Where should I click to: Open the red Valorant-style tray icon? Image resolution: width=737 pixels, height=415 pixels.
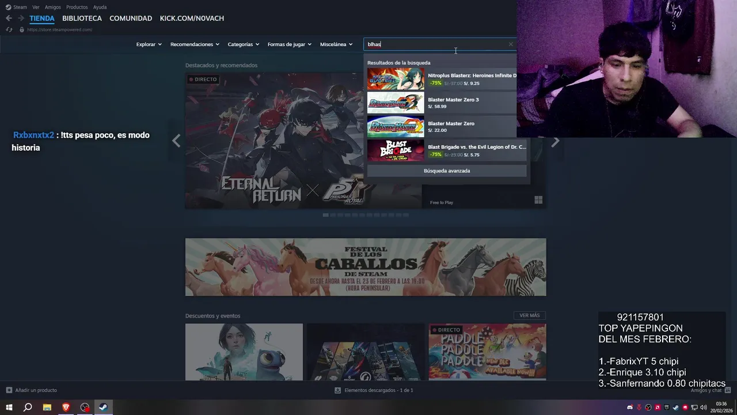pyautogui.click(x=639, y=408)
